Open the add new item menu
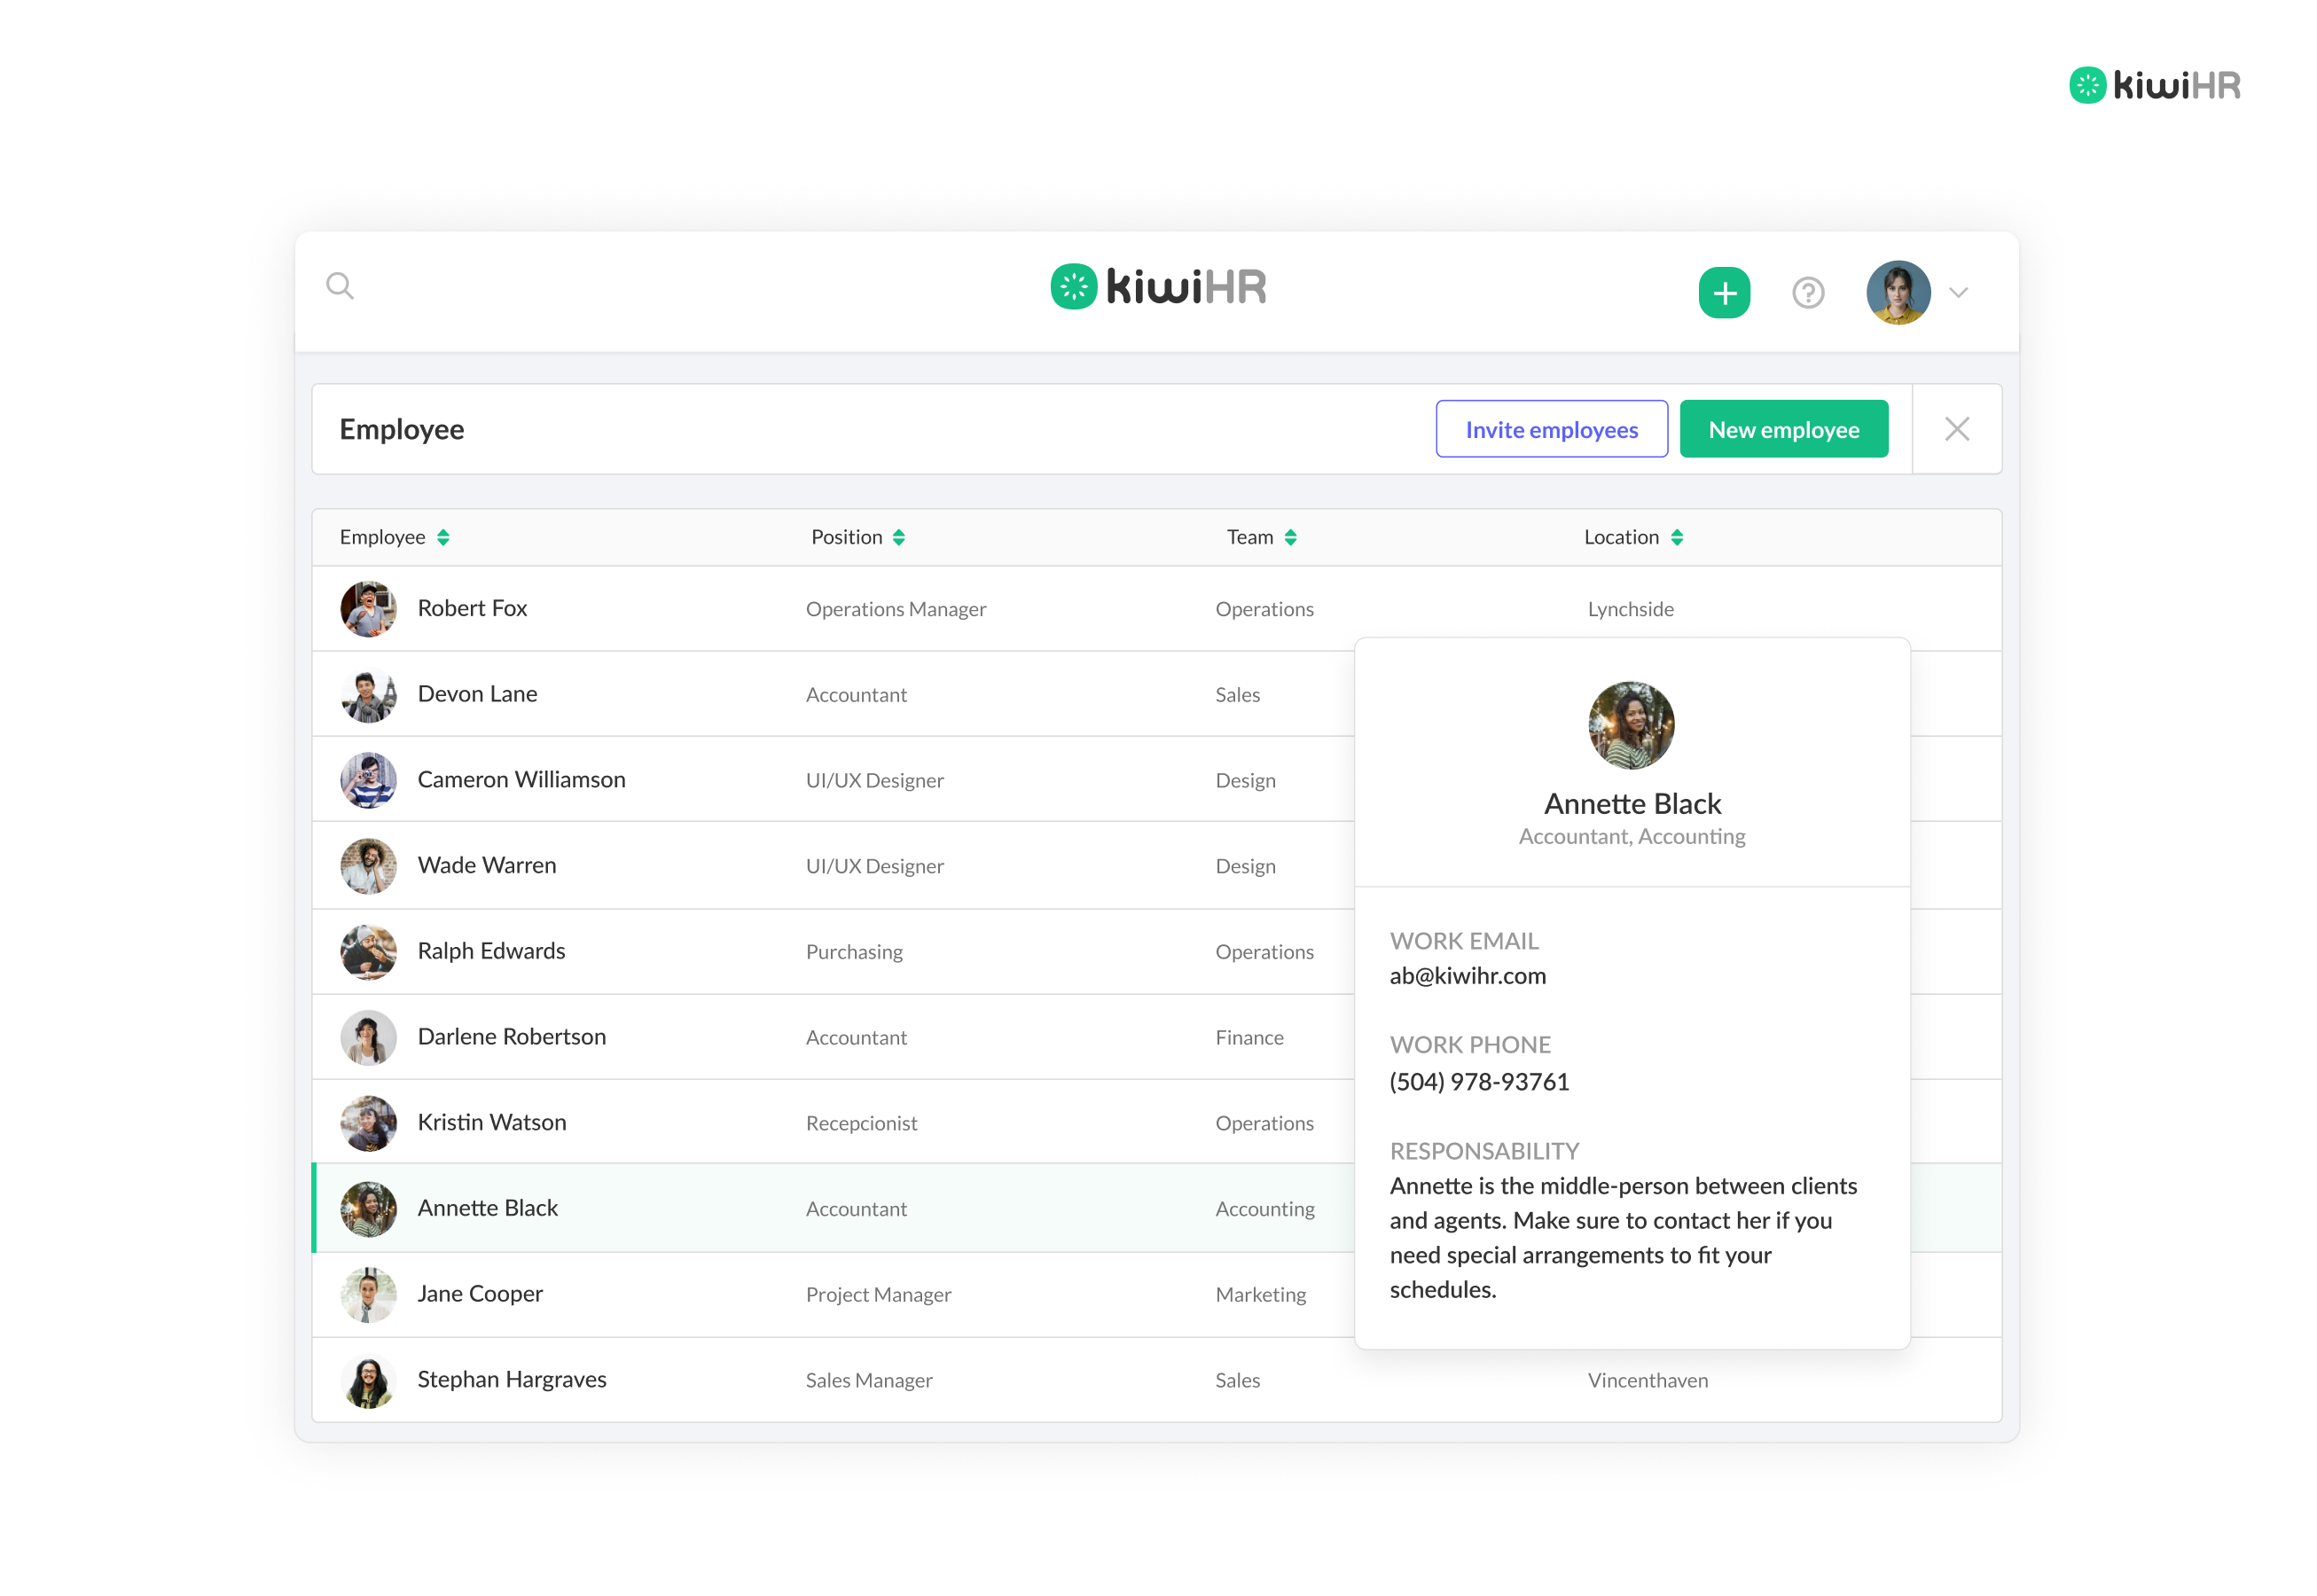Viewport: 2317px width, 1596px height. pyautogui.click(x=1724, y=290)
